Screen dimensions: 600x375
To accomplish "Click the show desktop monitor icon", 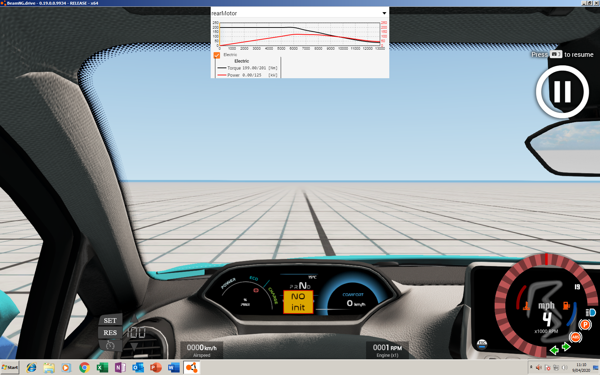I will (x=596, y=367).
